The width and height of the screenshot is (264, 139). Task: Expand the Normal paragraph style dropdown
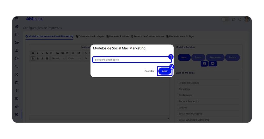tap(58, 58)
